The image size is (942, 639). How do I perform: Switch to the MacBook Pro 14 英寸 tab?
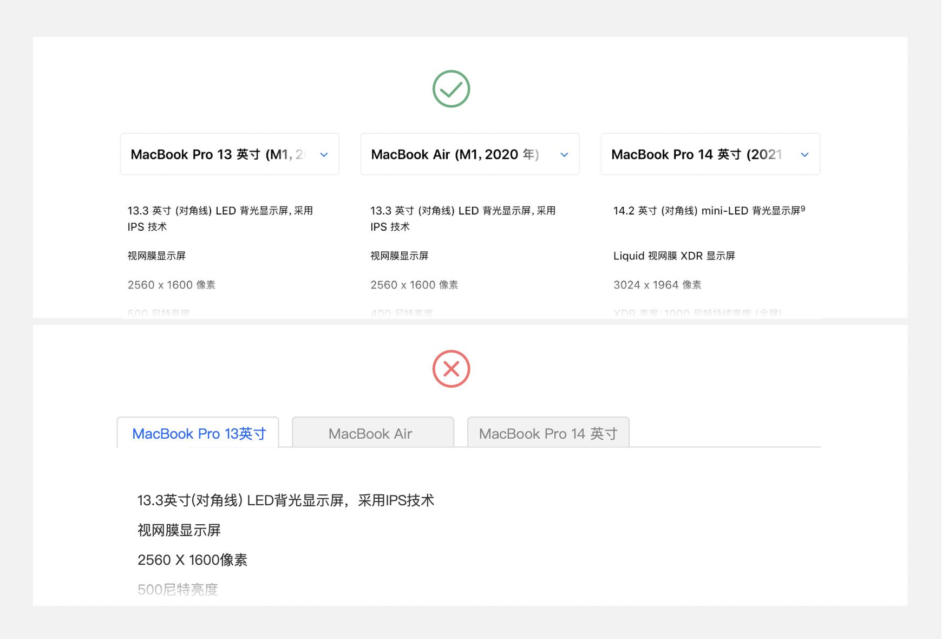click(x=548, y=433)
